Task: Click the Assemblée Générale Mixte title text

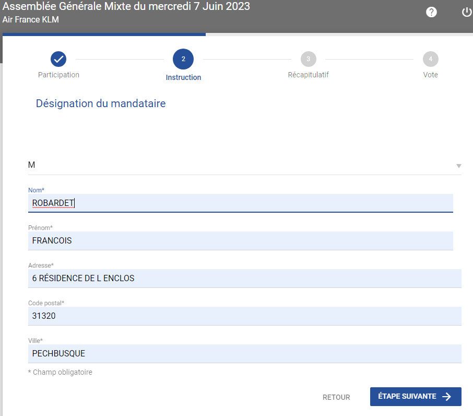Action: 126,6
